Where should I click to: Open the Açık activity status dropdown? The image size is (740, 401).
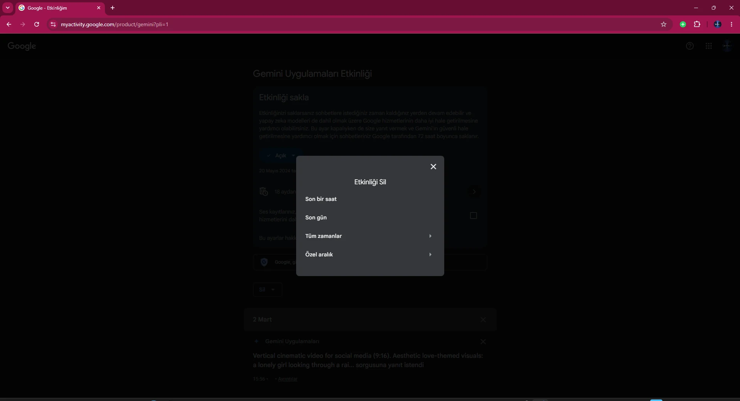[x=280, y=155]
